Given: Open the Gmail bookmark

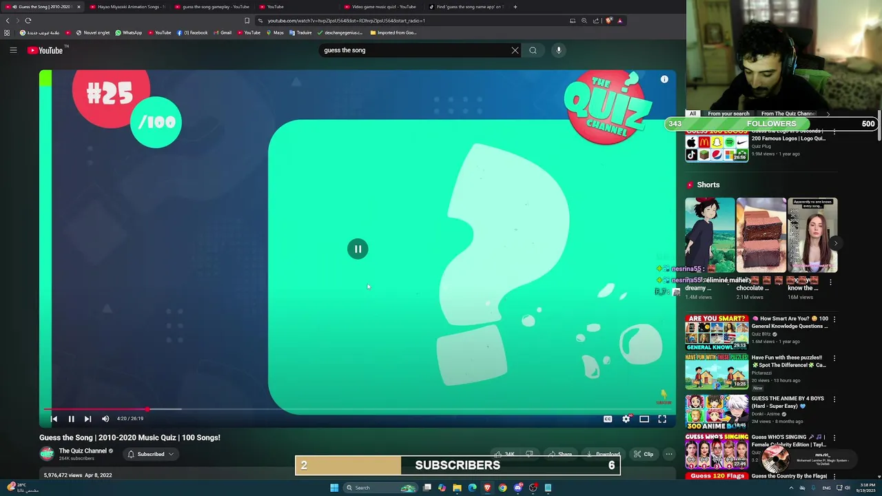Looking at the screenshot, I should [x=222, y=32].
